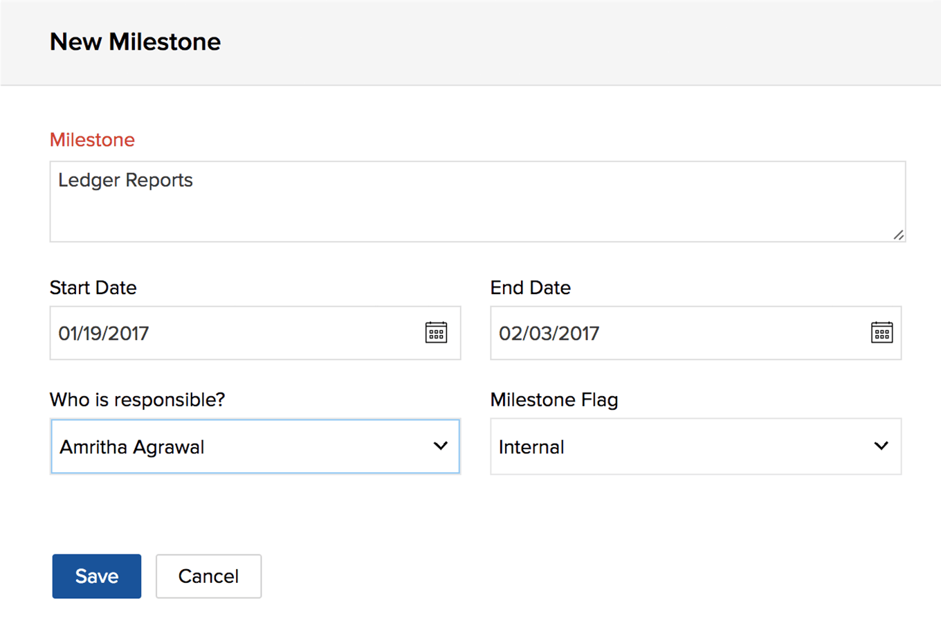This screenshot has height=623, width=941.
Task: Open the End Date calendar picker icon
Action: (x=881, y=333)
